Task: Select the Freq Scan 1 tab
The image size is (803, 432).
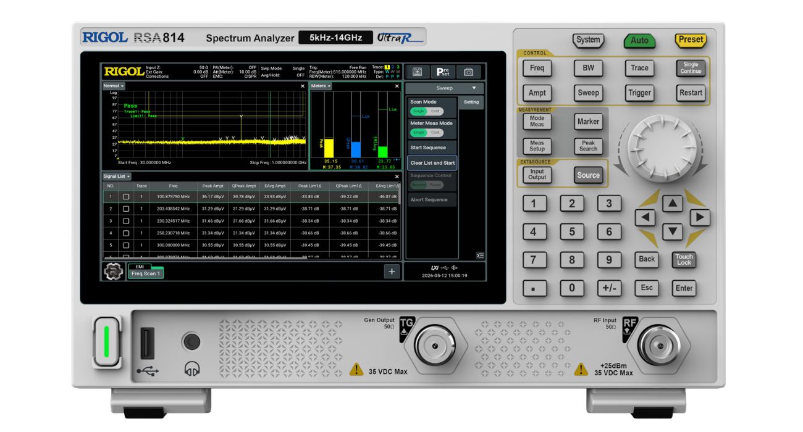Action: point(146,273)
